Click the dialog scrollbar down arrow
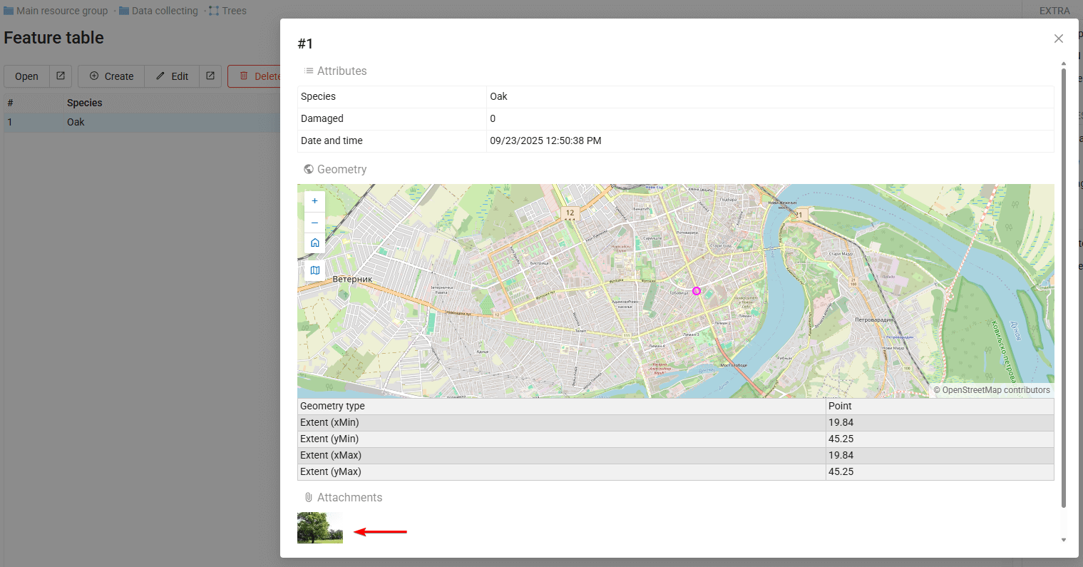The height and width of the screenshot is (567, 1083). [1063, 540]
